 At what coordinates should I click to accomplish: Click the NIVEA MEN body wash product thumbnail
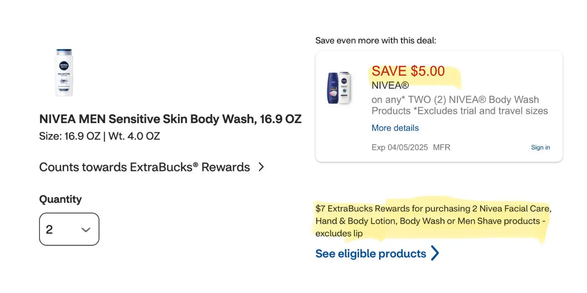coord(64,73)
